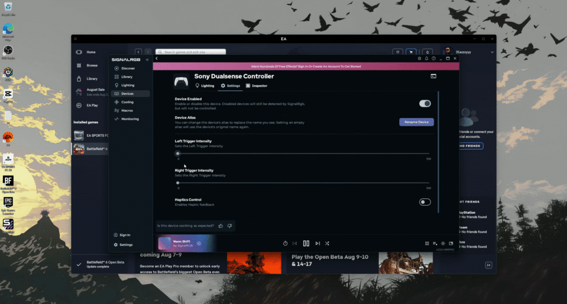Image resolution: width=567 pixels, height=304 pixels.
Task: Open Recycle Bin desktop icon
Action: click(x=8, y=9)
